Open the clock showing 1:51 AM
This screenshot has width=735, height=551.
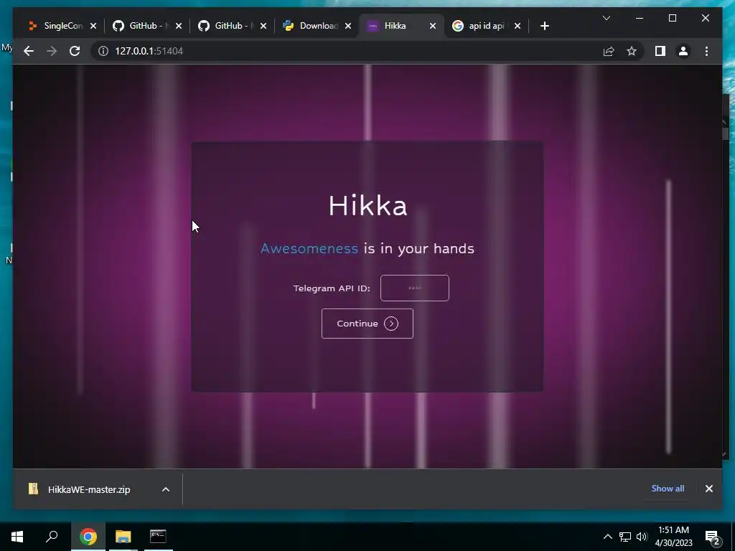coord(673,537)
